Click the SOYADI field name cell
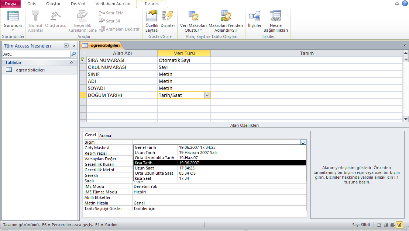Screen dimensions: 409x231 [122, 88]
